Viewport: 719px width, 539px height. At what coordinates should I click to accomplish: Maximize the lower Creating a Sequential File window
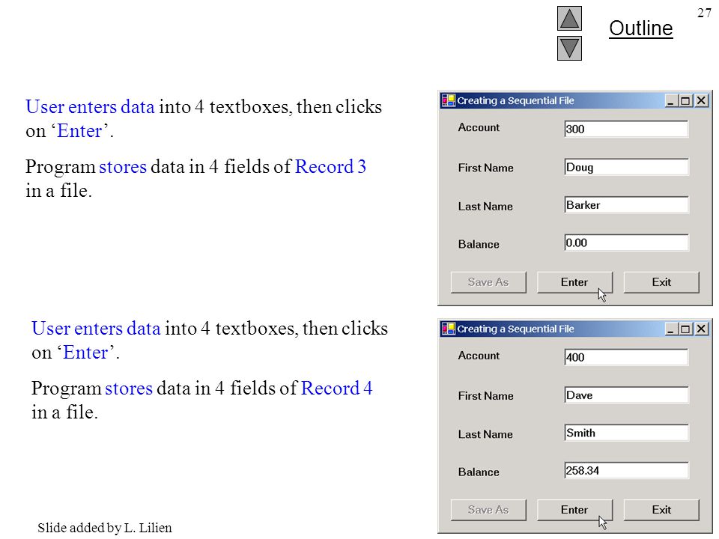pyautogui.click(x=685, y=329)
